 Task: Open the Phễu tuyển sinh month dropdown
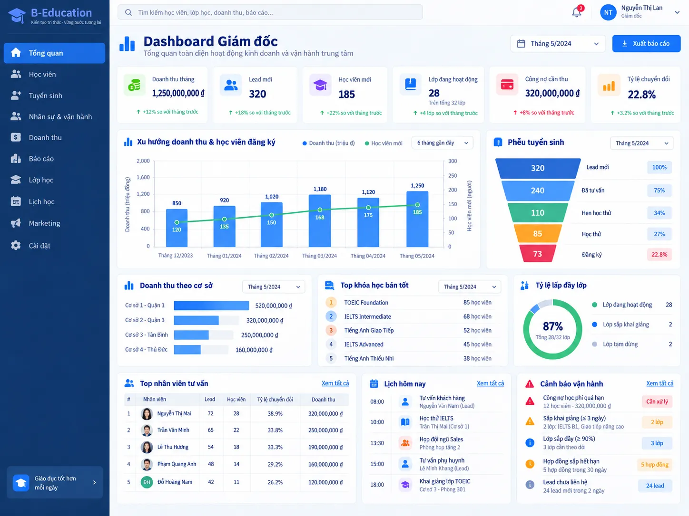[x=642, y=143]
